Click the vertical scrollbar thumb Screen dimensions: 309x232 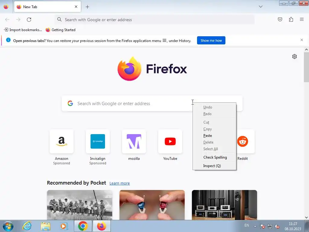point(306,67)
